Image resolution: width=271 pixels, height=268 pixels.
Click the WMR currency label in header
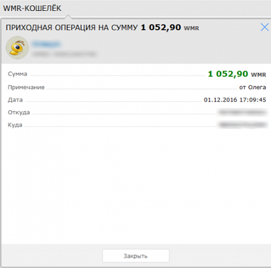[191, 28]
